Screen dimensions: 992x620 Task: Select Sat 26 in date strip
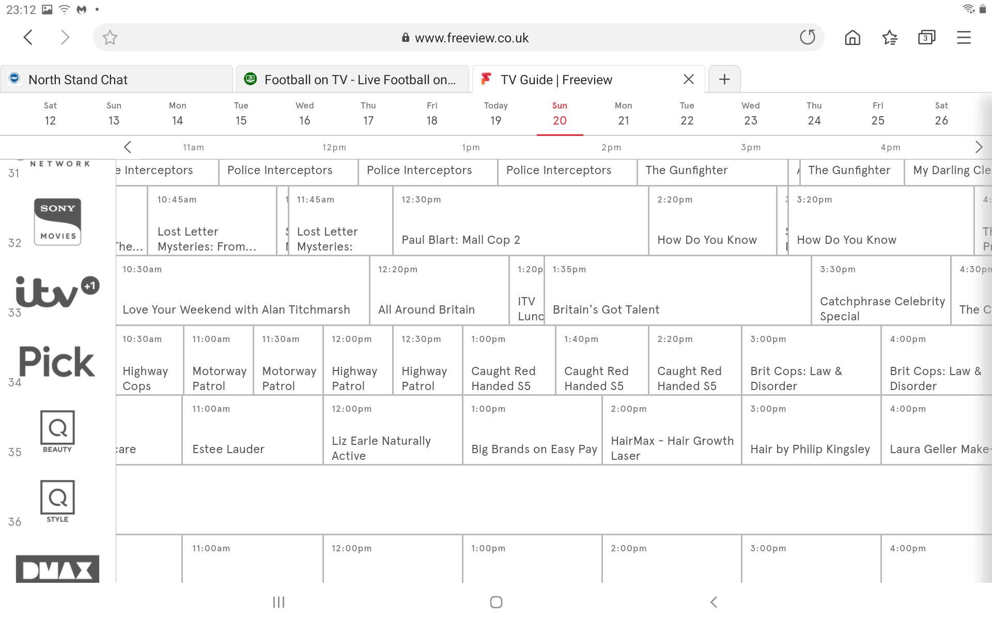coord(941,114)
